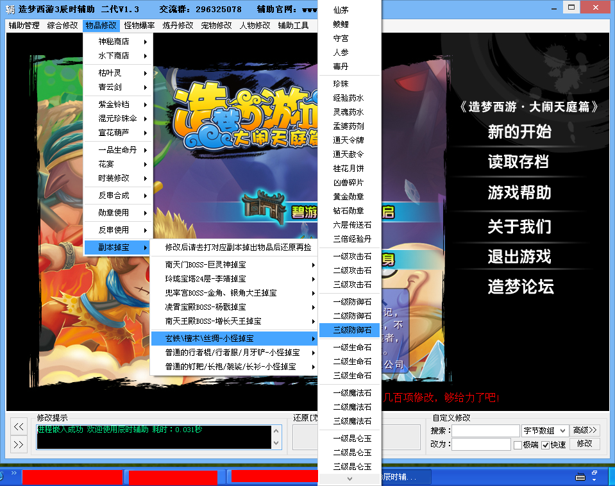Click the app icon in the title bar
This screenshot has width=615, height=486.
10,9
